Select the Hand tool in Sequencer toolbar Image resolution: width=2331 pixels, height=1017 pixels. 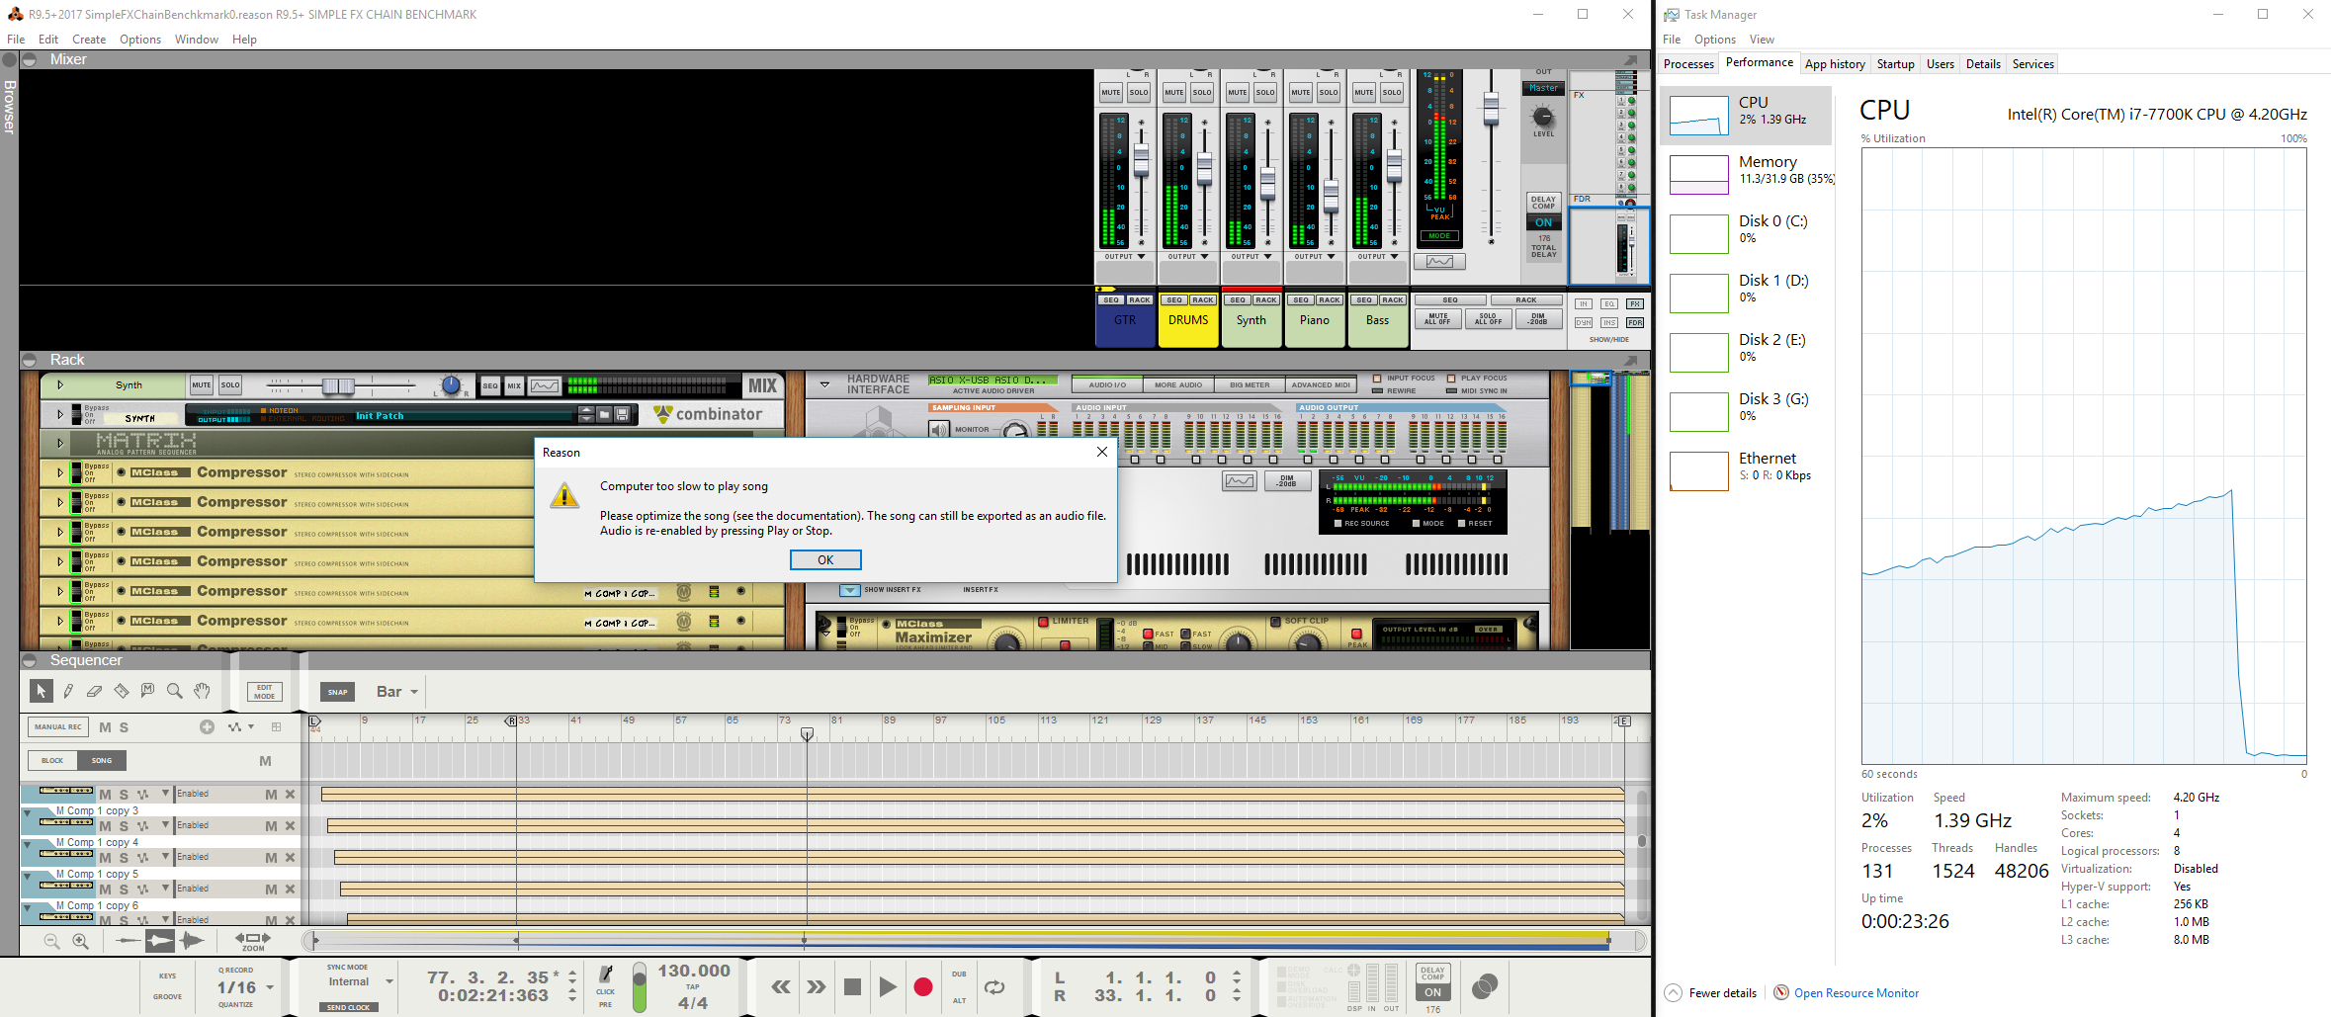click(x=202, y=691)
